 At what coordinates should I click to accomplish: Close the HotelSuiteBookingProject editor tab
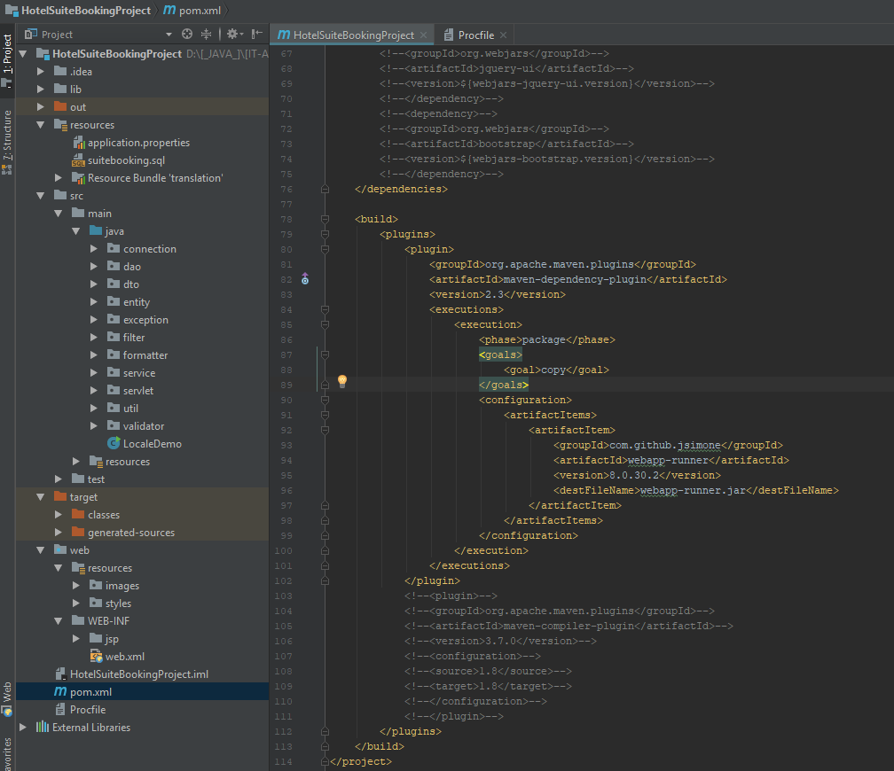tap(424, 35)
